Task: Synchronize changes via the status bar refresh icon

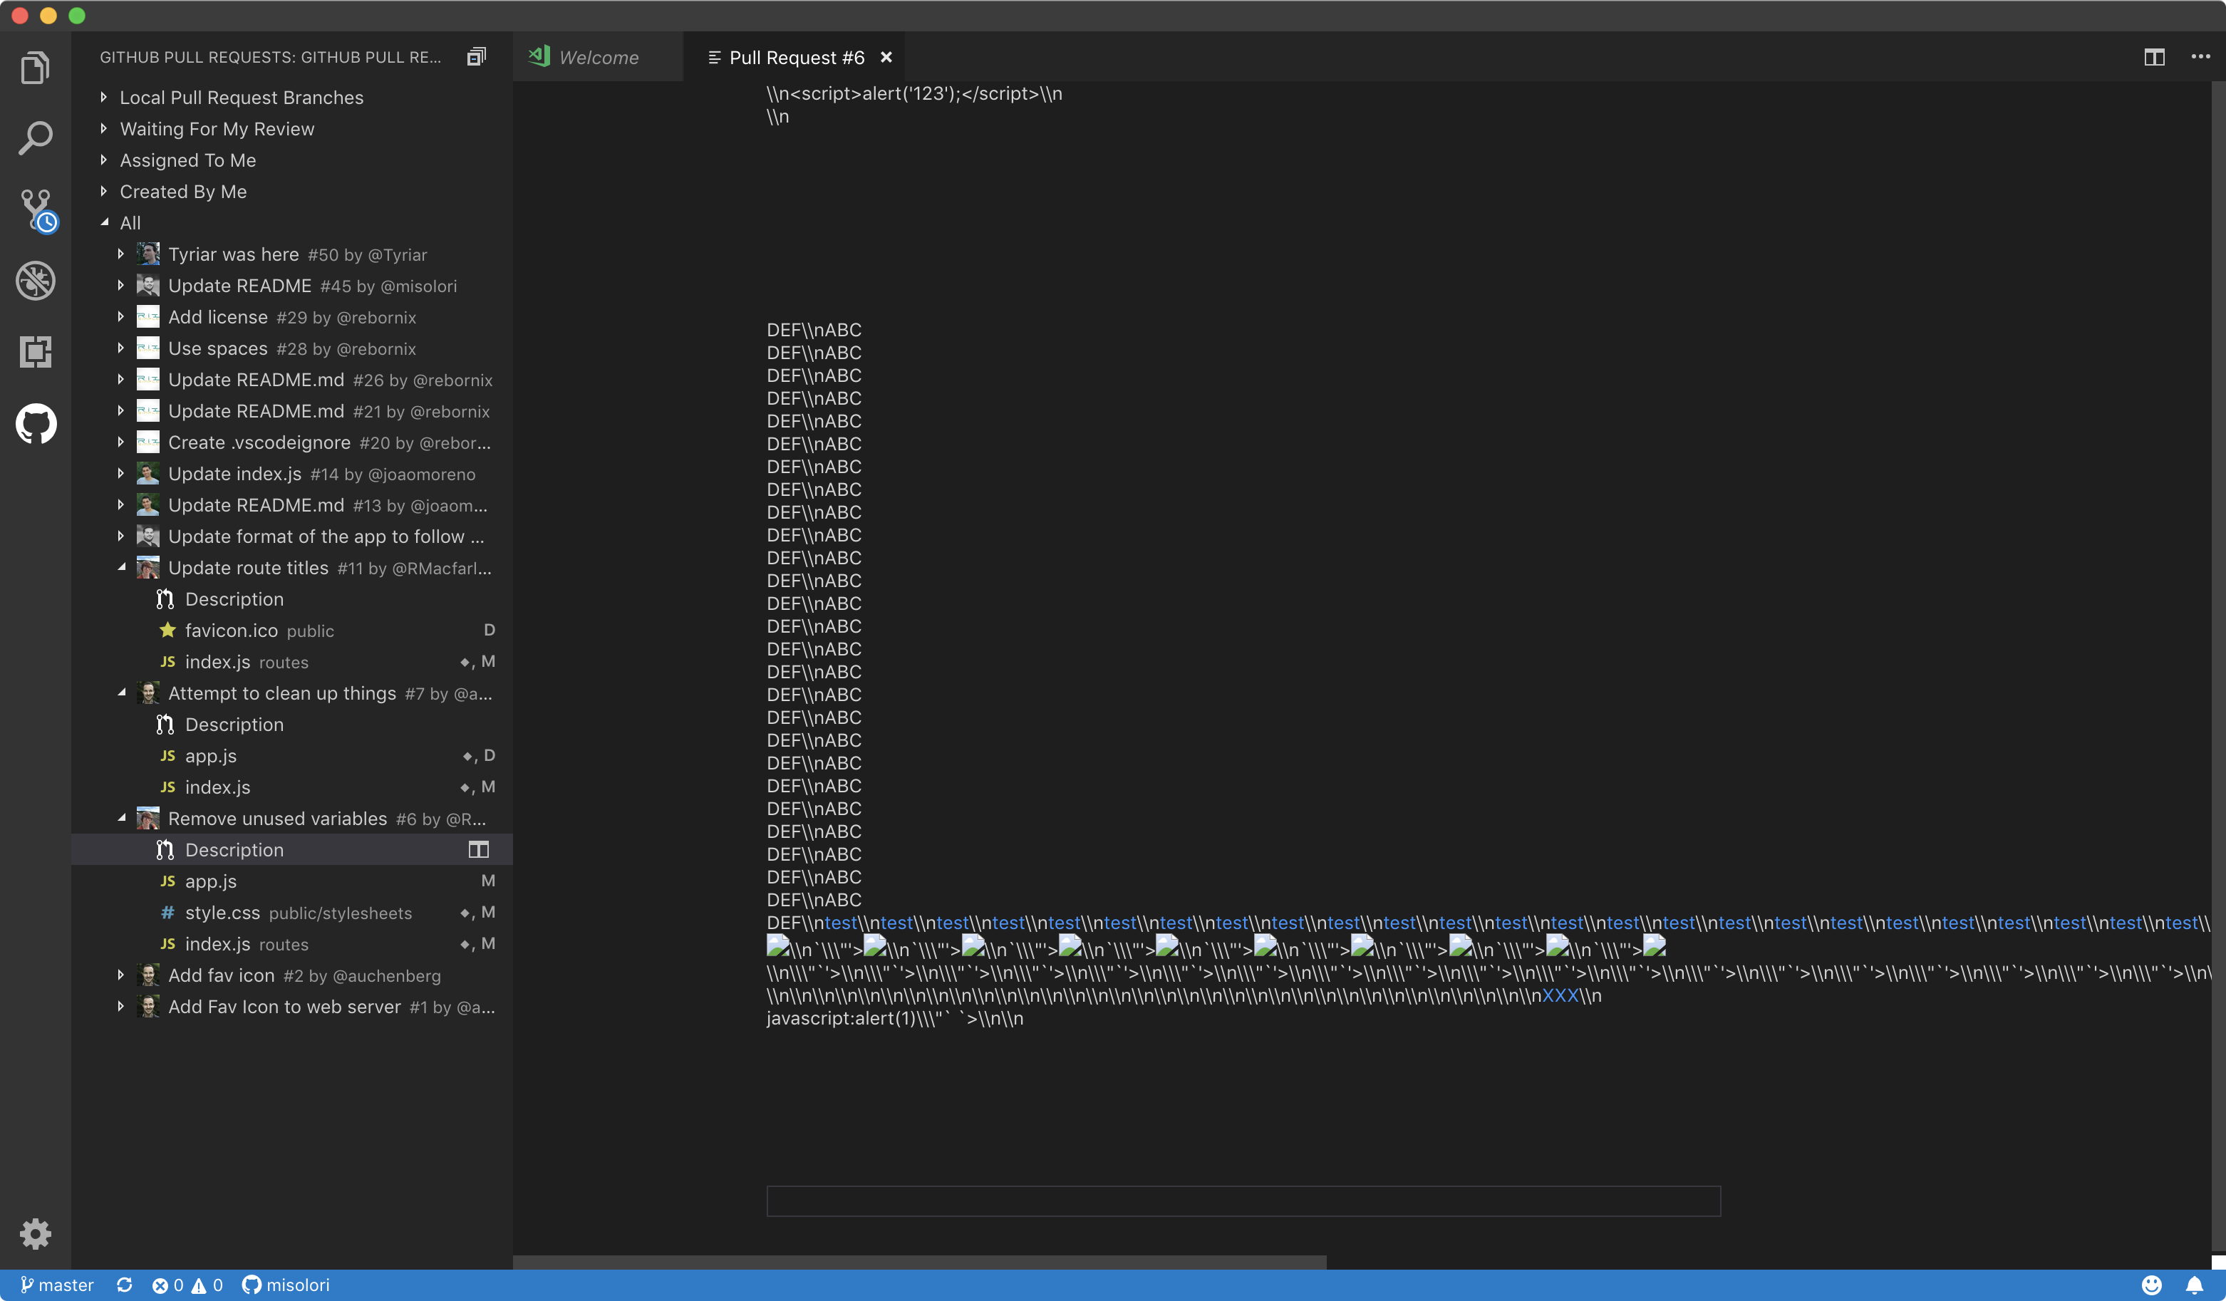Action: click(x=124, y=1285)
